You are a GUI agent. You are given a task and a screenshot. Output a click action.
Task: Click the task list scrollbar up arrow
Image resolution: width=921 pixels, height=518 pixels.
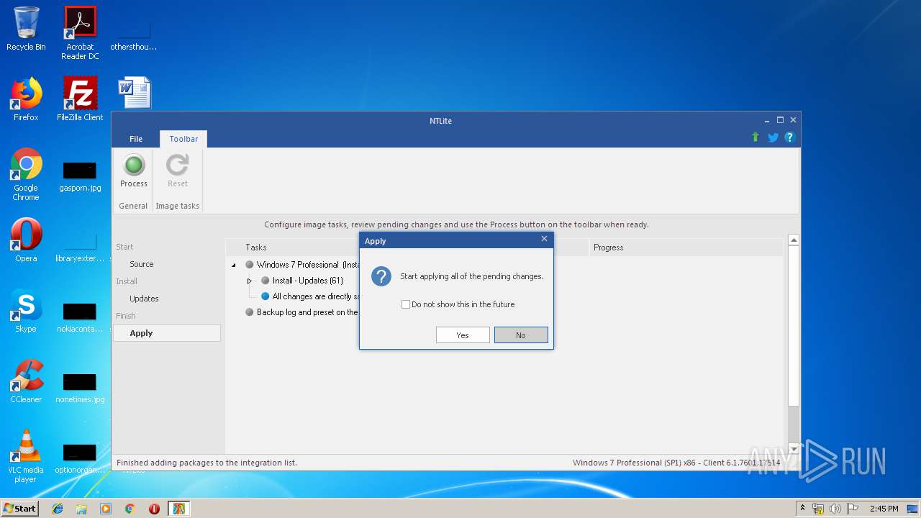pyautogui.click(x=793, y=240)
